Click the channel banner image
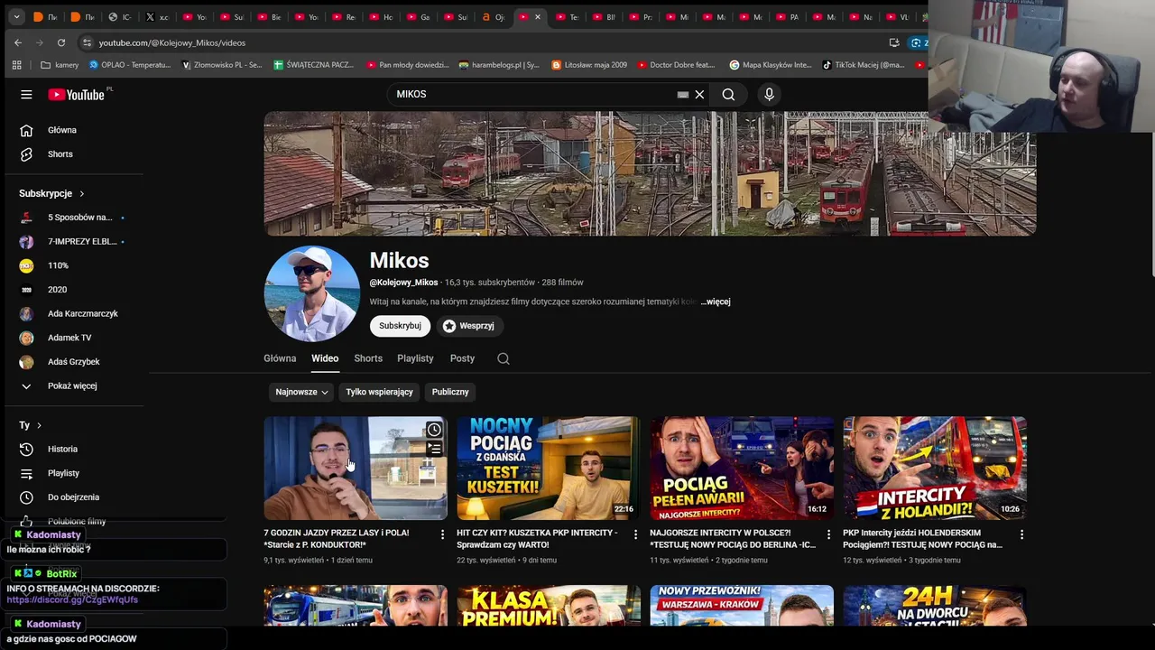 650,173
